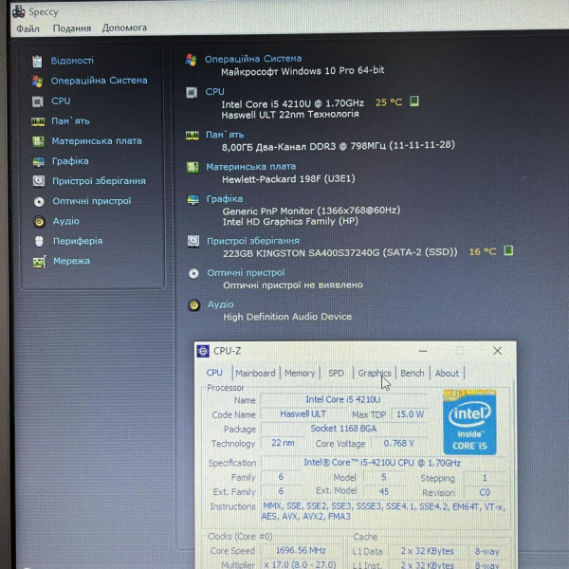Click the Графіка heading link in summary
569x569 pixels.
point(225,198)
